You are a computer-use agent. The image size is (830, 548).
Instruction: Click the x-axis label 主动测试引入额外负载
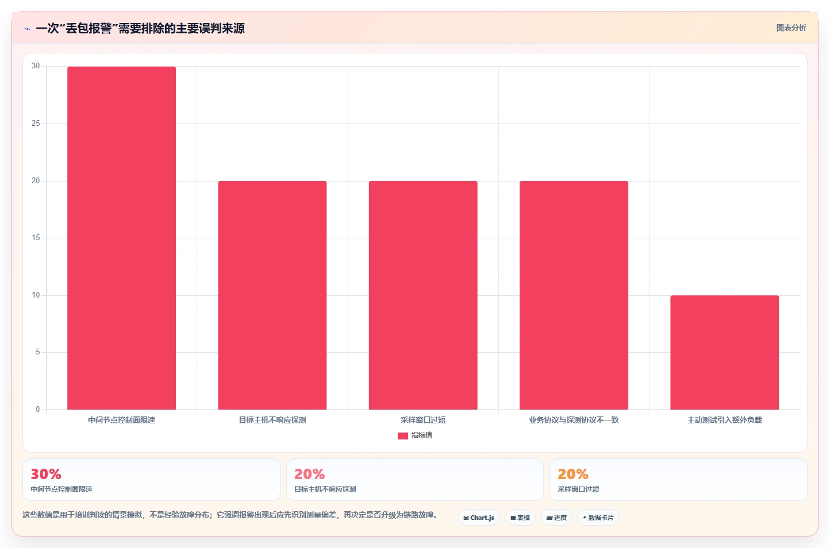pyautogui.click(x=725, y=420)
